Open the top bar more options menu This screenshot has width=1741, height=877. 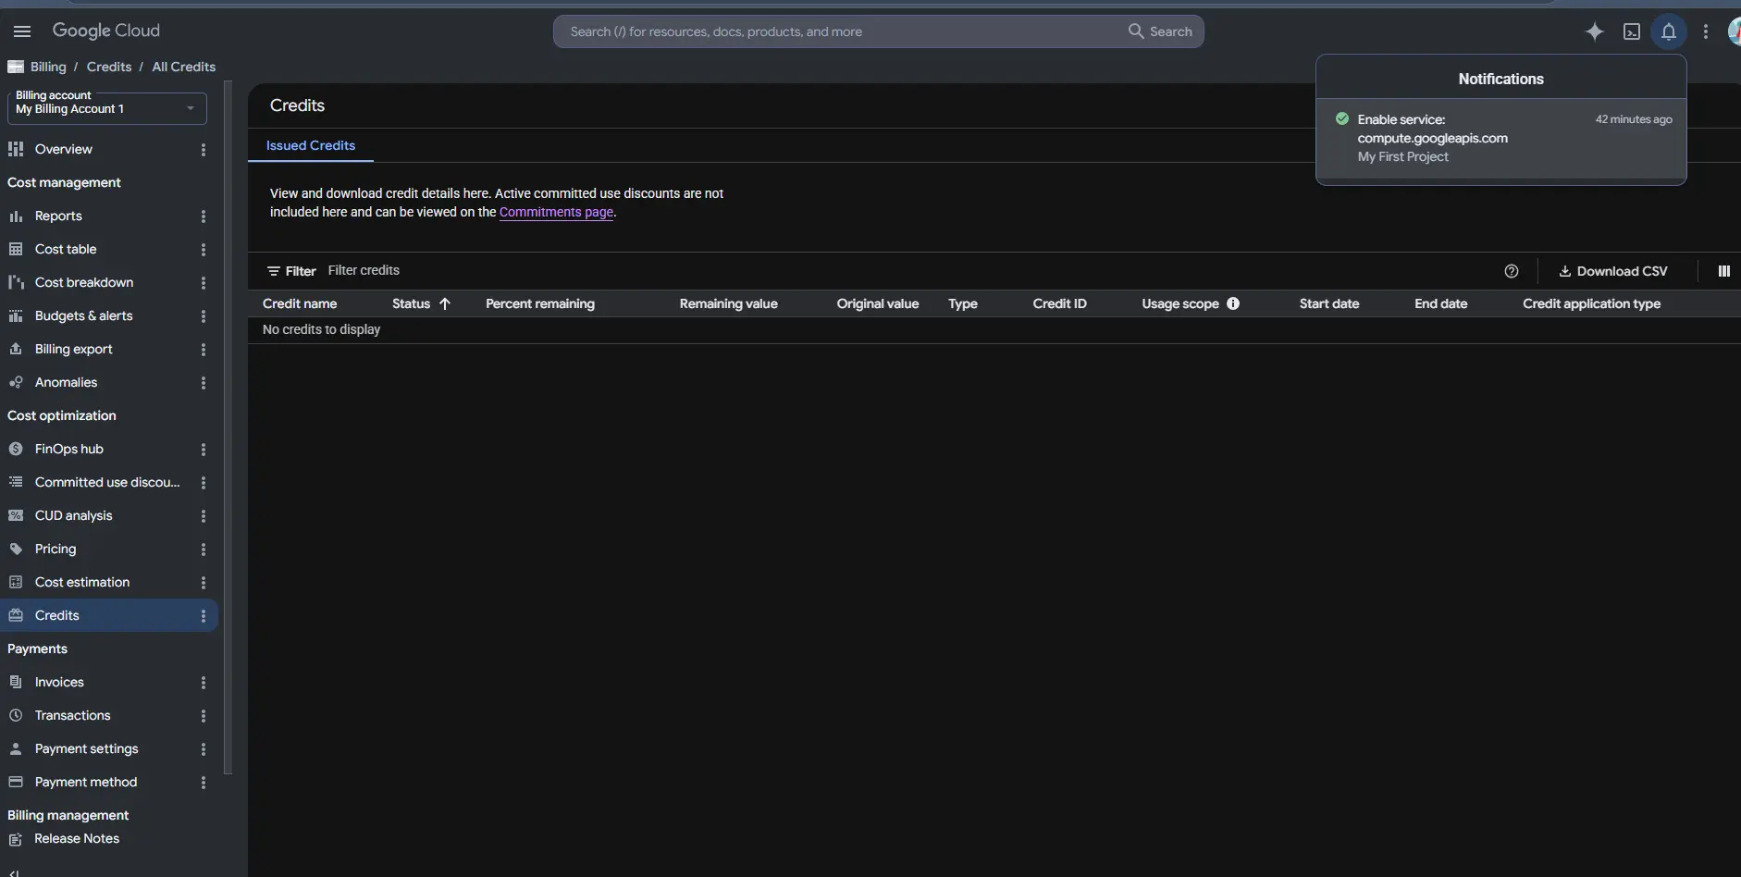click(1706, 31)
